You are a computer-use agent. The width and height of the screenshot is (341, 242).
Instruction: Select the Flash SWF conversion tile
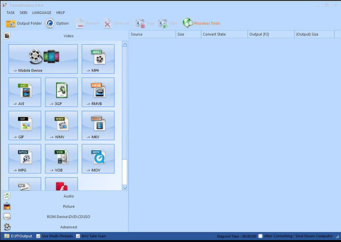tap(61, 184)
